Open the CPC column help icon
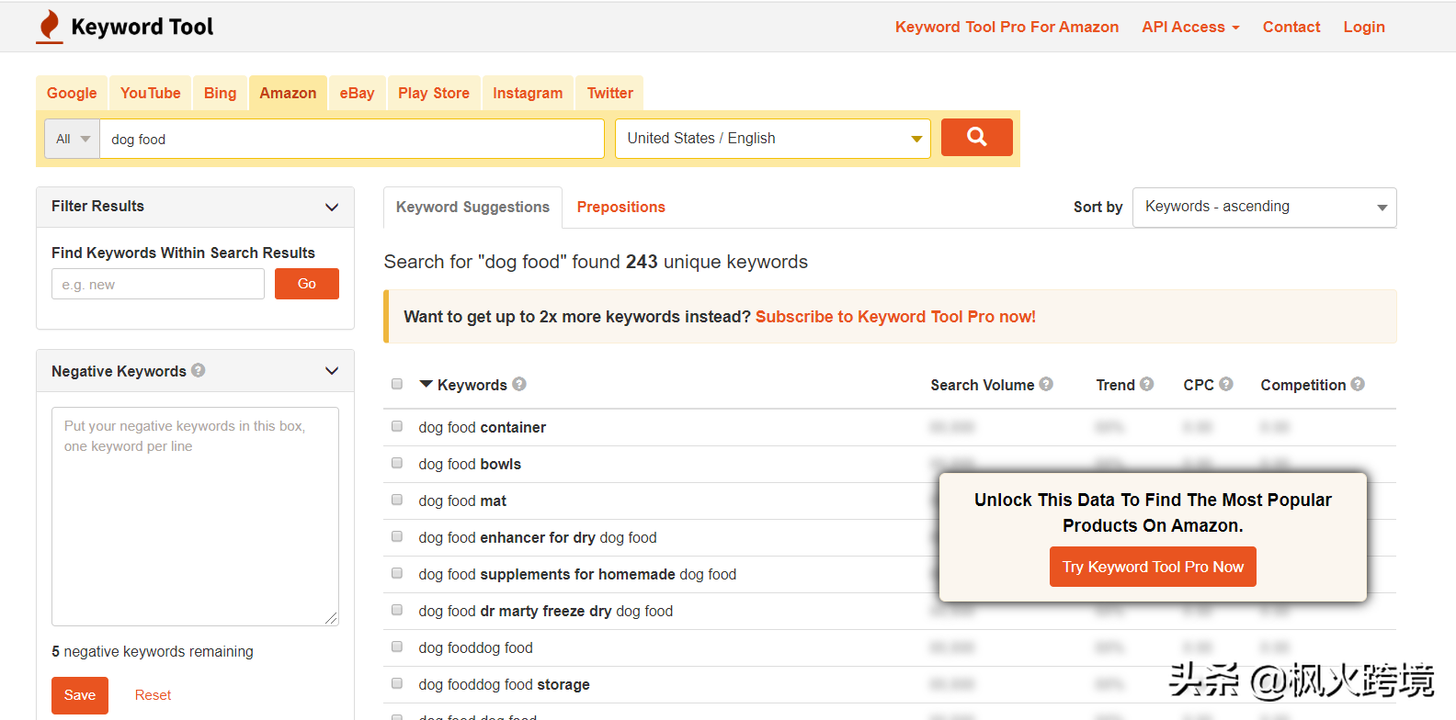Viewport: 1456px width, 720px height. 1226,384
